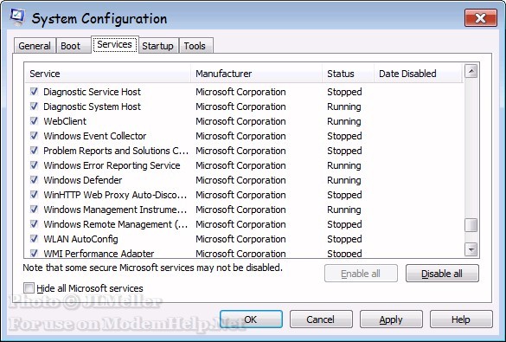The height and width of the screenshot is (342, 506).
Task: Select the WebClient service name
Action: 65,121
